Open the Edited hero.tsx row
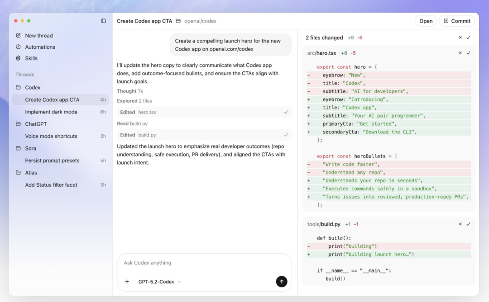This screenshot has height=302, width=489. point(204,112)
